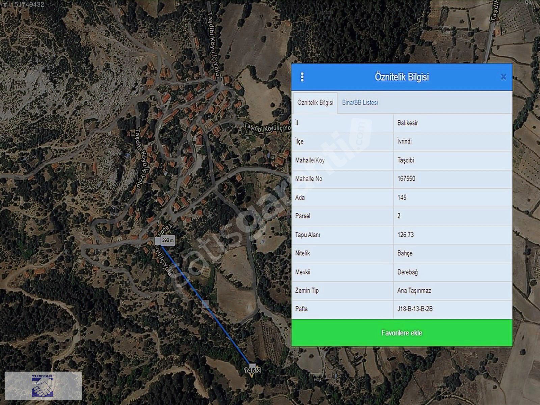
Task: Click the midpoint handle on the blue line
Action: [x=205, y=304]
